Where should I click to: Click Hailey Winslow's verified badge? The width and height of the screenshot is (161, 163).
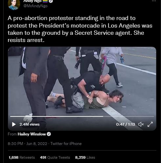pyautogui.click(x=49, y=134)
